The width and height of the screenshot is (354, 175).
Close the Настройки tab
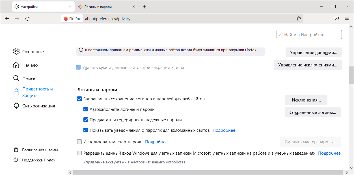coord(70,7)
